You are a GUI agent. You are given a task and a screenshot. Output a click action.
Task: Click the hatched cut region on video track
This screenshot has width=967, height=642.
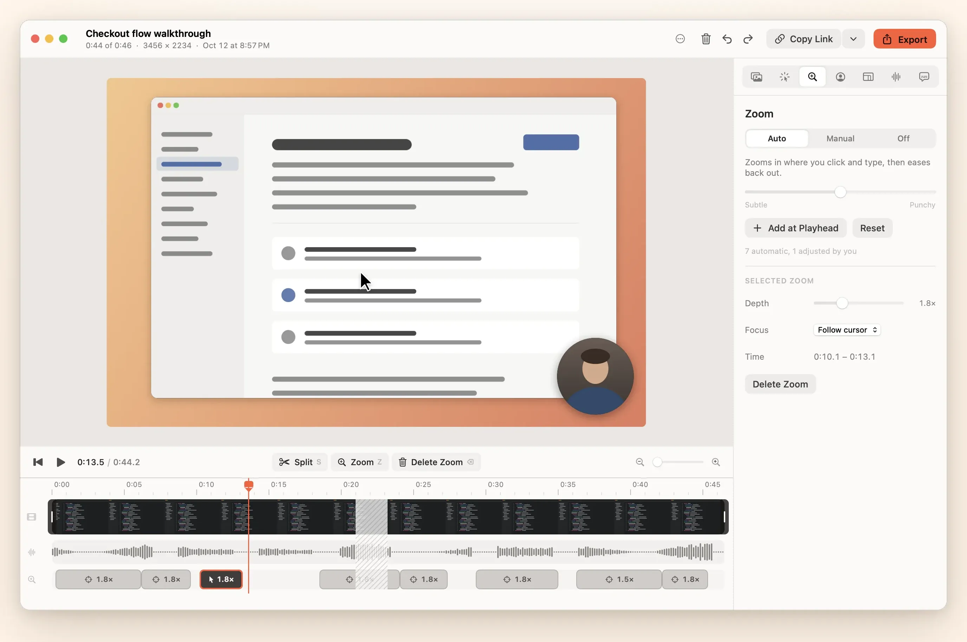(x=371, y=517)
